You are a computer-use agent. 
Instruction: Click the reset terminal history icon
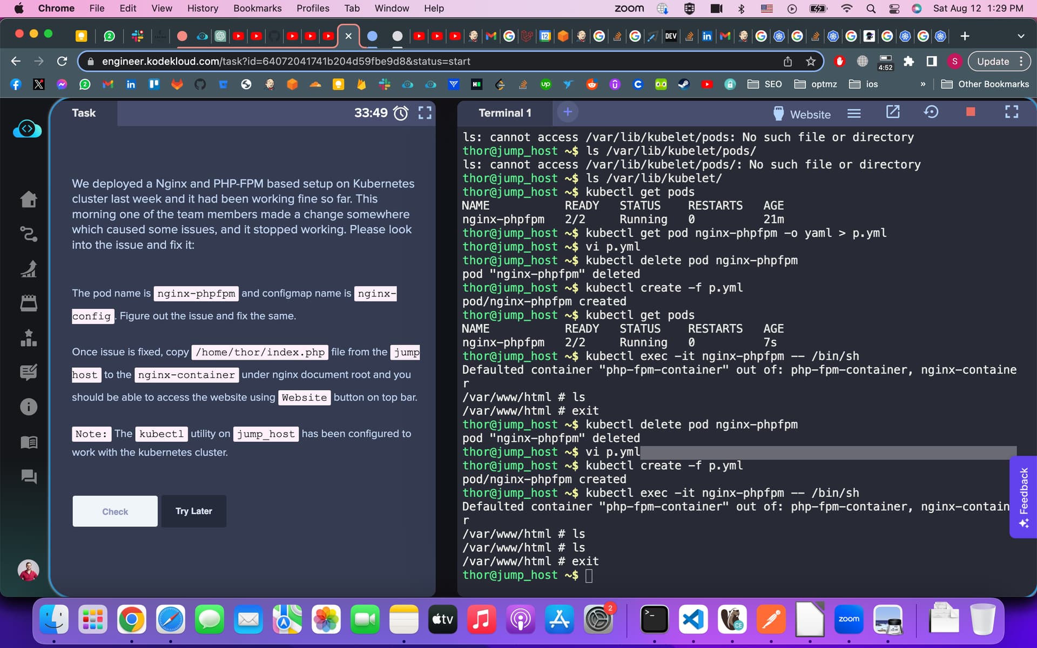(931, 112)
